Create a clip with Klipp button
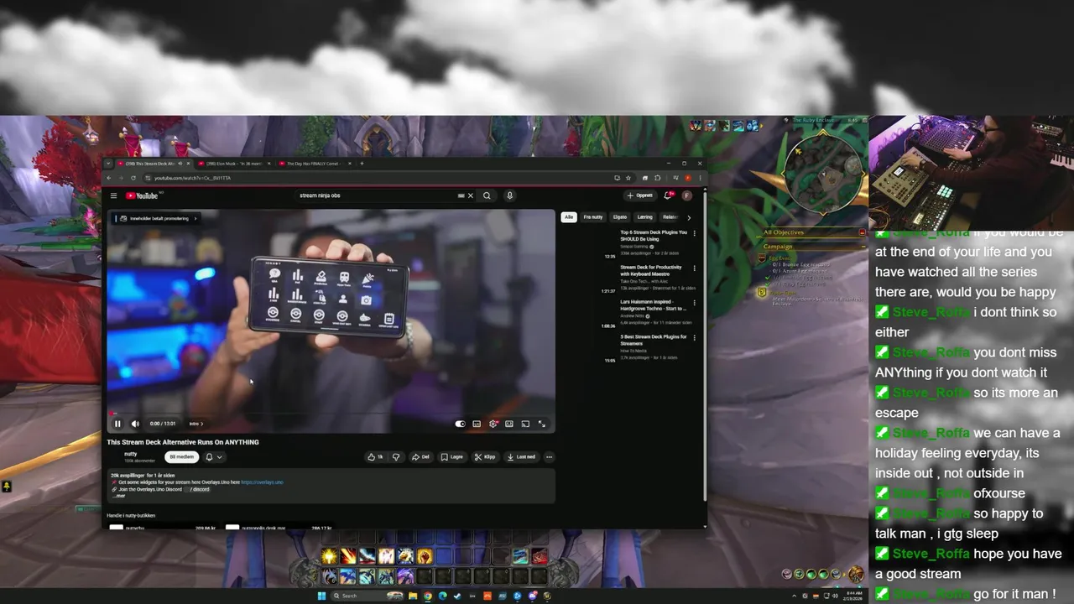This screenshot has width=1074, height=604. point(485,457)
